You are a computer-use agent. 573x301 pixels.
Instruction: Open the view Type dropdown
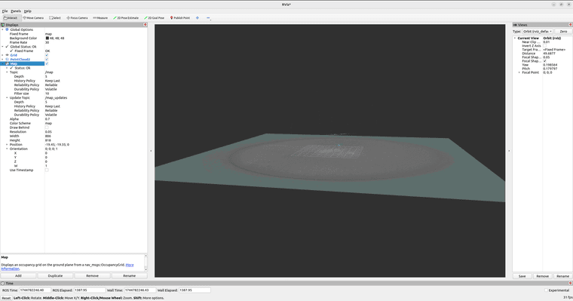pos(538,32)
